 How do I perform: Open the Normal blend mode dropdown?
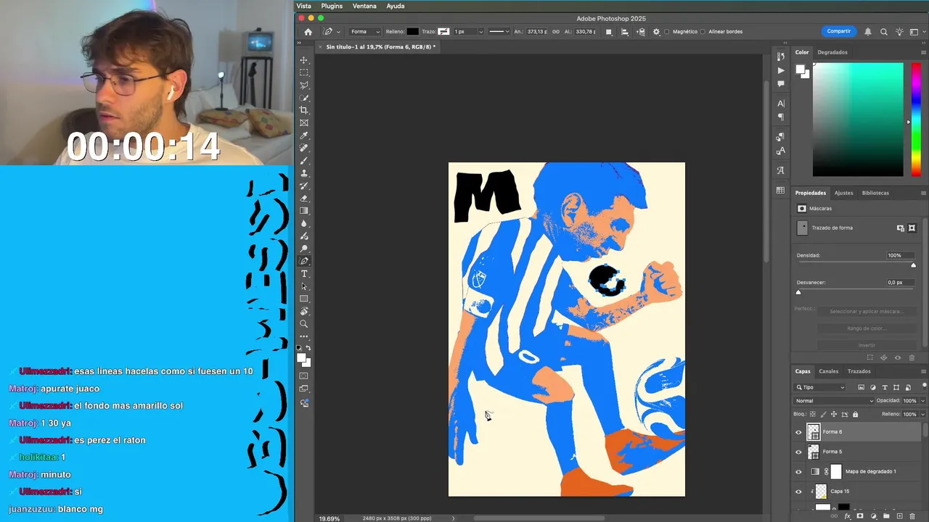tap(835, 401)
